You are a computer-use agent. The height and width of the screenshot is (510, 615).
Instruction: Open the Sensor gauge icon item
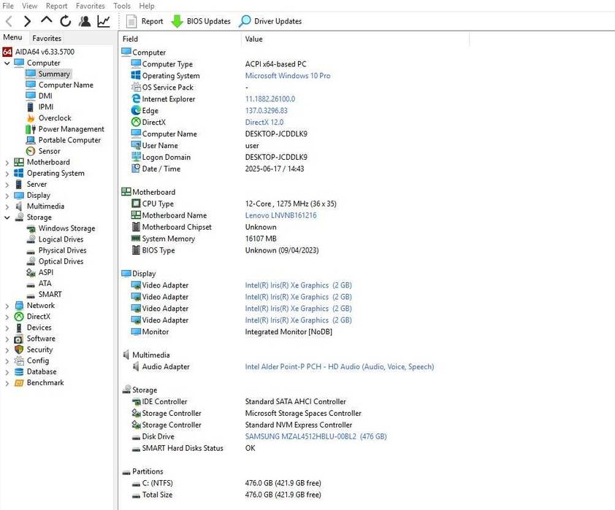[x=31, y=151]
